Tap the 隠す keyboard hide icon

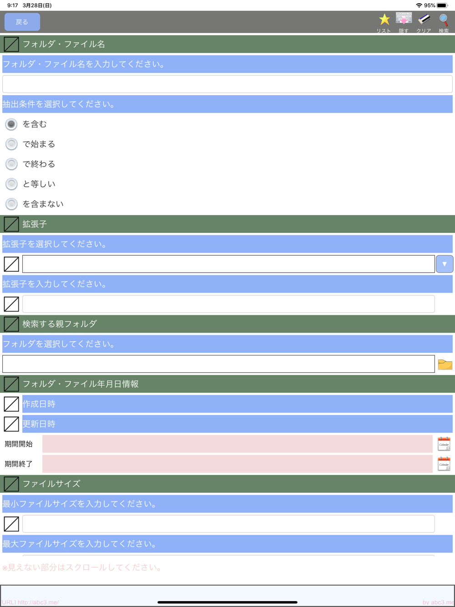coord(404,20)
